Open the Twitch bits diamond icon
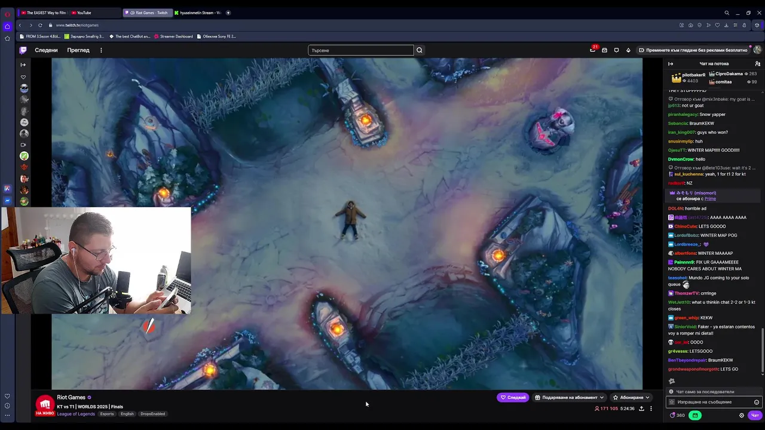 (x=628, y=50)
